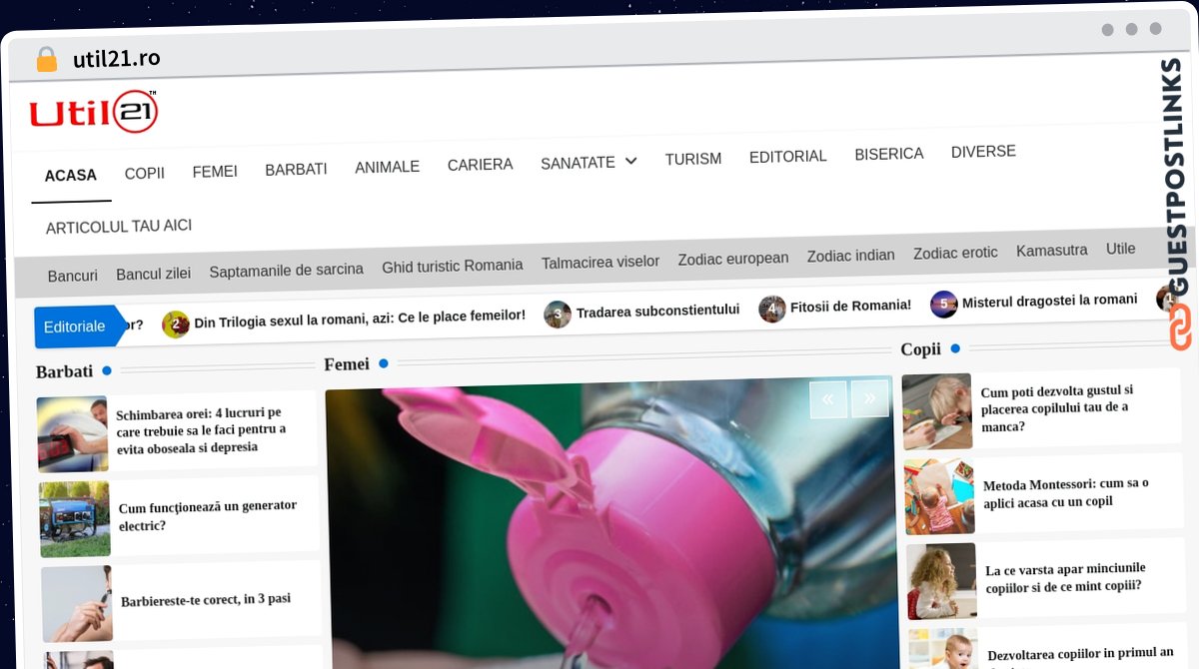The height and width of the screenshot is (669, 1199).
Task: Expand the SANATATE menu chevron
Action: point(630,161)
